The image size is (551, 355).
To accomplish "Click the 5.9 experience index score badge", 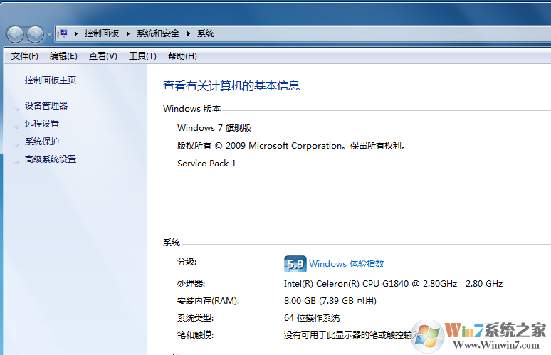I will coord(295,264).
